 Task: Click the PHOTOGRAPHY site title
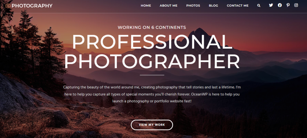(x=32, y=6)
